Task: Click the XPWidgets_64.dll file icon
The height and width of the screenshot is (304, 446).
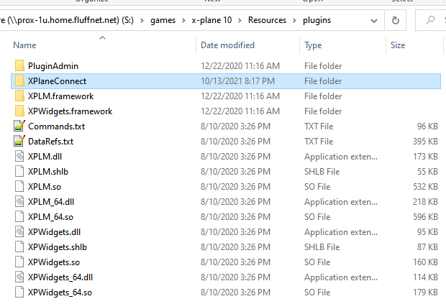Action: [19, 277]
